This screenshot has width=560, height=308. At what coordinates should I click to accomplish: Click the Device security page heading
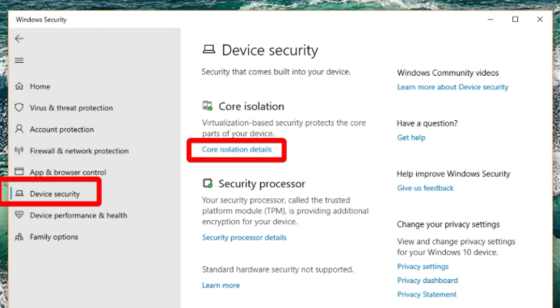tap(270, 50)
